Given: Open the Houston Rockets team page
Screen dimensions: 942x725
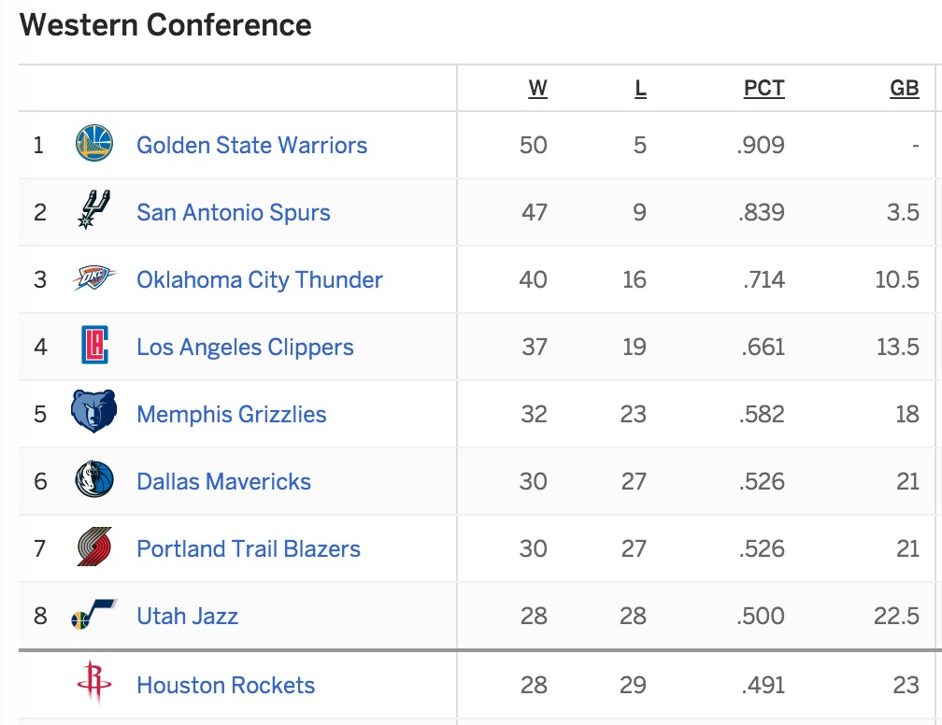Looking at the screenshot, I should pos(224,685).
